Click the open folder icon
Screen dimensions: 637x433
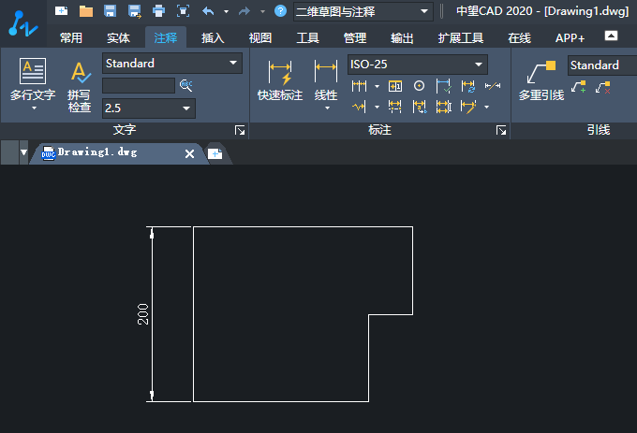pyautogui.click(x=86, y=11)
